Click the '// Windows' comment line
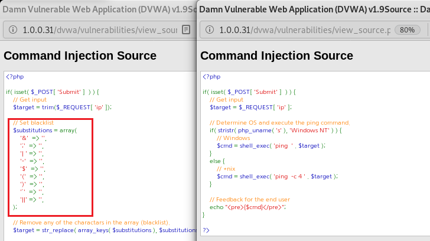430x241 pixels. (x=233, y=138)
